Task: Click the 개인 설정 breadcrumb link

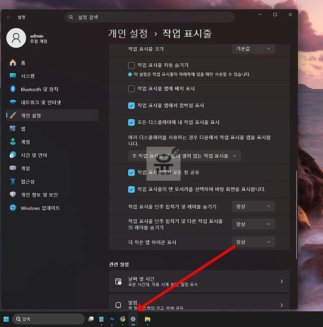Action: 128,34
